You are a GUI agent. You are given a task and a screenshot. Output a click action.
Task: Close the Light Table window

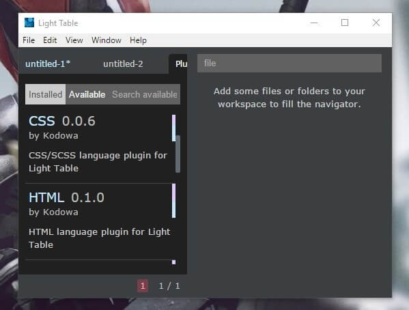[x=376, y=23]
